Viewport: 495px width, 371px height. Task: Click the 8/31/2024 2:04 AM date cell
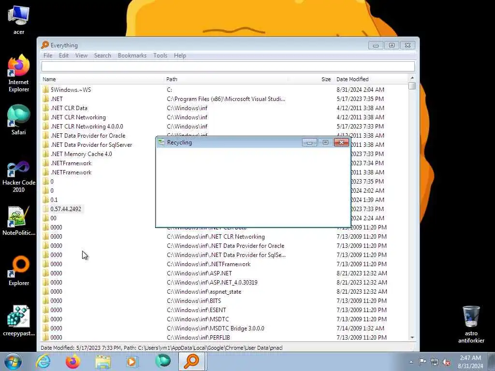tap(360, 89)
